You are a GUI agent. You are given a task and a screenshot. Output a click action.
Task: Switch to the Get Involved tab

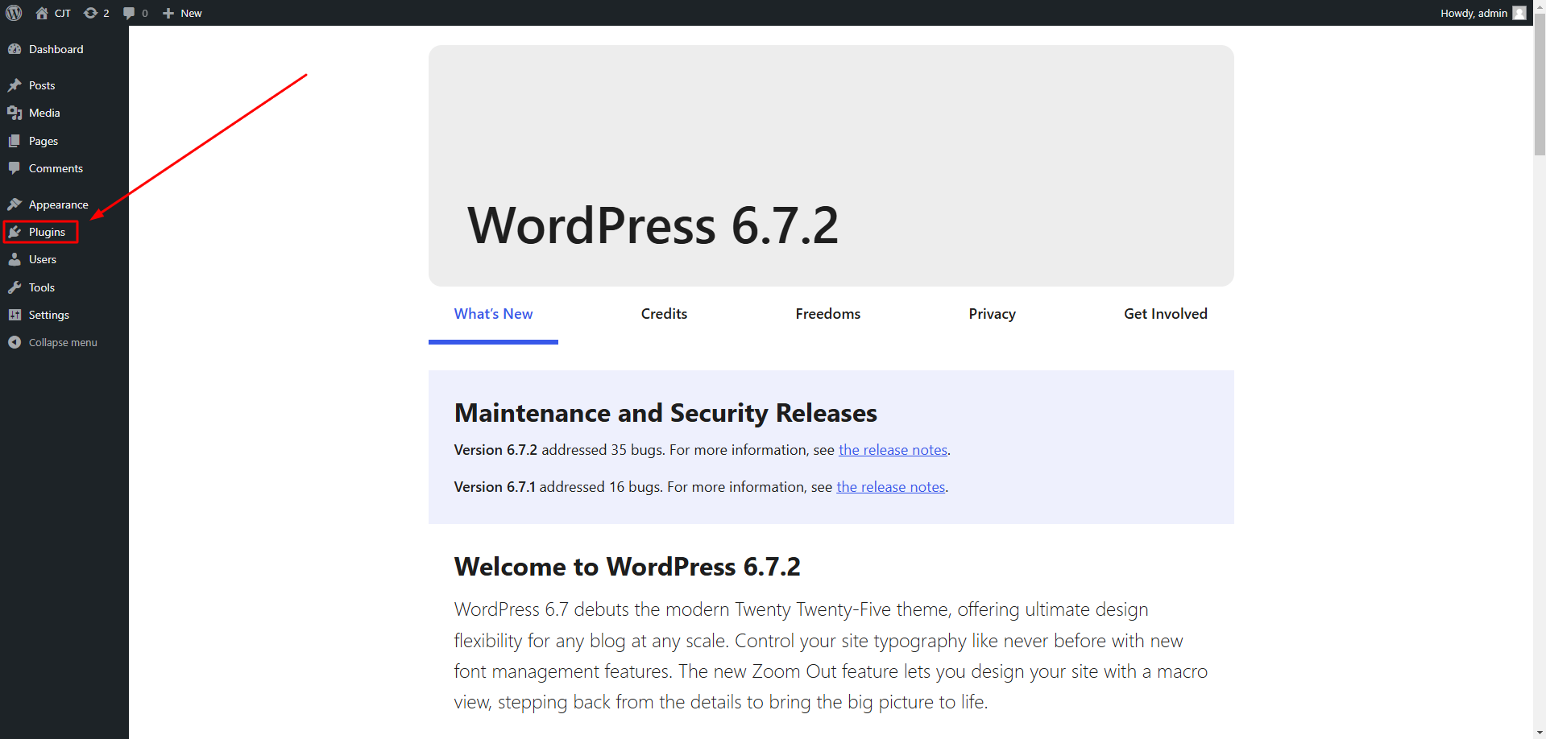tap(1166, 314)
